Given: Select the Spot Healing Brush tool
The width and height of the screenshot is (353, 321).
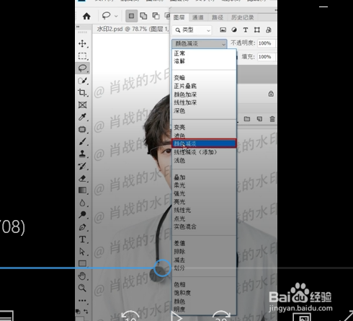Looking at the screenshot, I should pyautogui.click(x=82, y=129).
